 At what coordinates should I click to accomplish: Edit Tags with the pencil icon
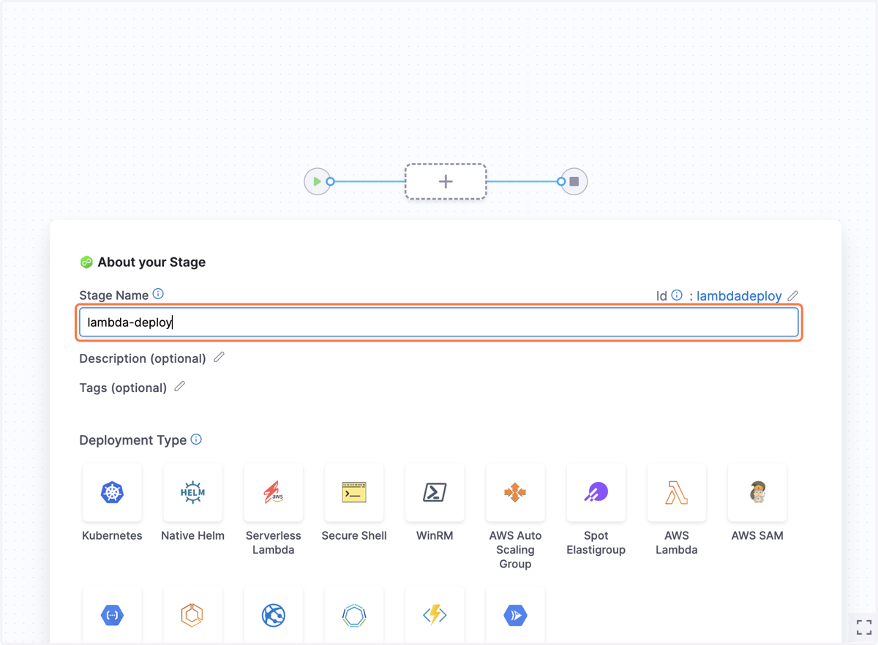[x=179, y=387]
